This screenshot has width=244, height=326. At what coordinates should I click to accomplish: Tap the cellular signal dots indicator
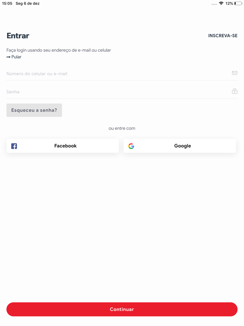click(x=214, y=4)
